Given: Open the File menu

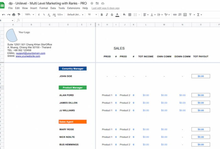Looking at the screenshot, I should pos(10,8).
